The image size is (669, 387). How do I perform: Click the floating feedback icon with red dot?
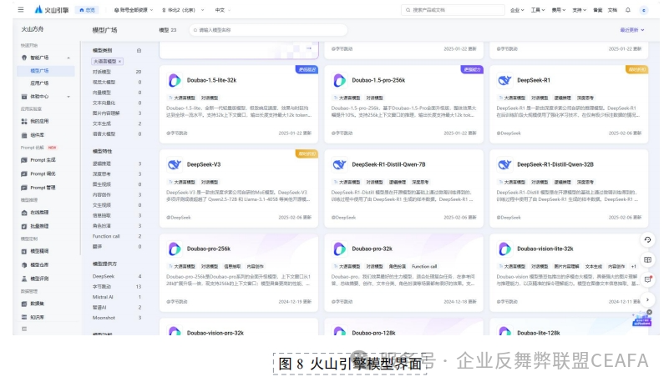pyautogui.click(x=647, y=279)
